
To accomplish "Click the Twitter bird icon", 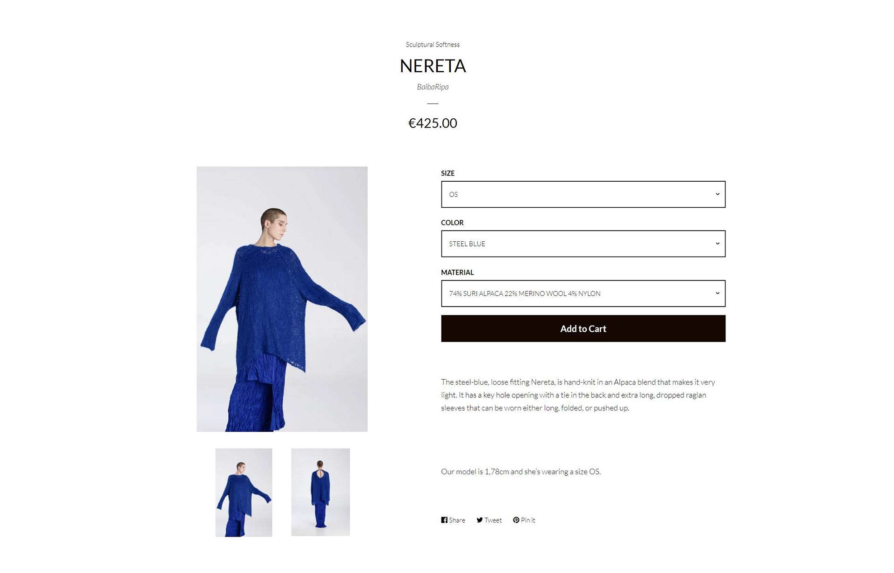I will pos(480,520).
